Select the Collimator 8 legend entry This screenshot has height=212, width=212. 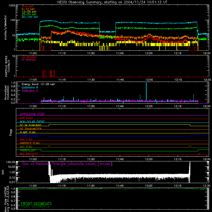pyautogui.click(x=30, y=87)
